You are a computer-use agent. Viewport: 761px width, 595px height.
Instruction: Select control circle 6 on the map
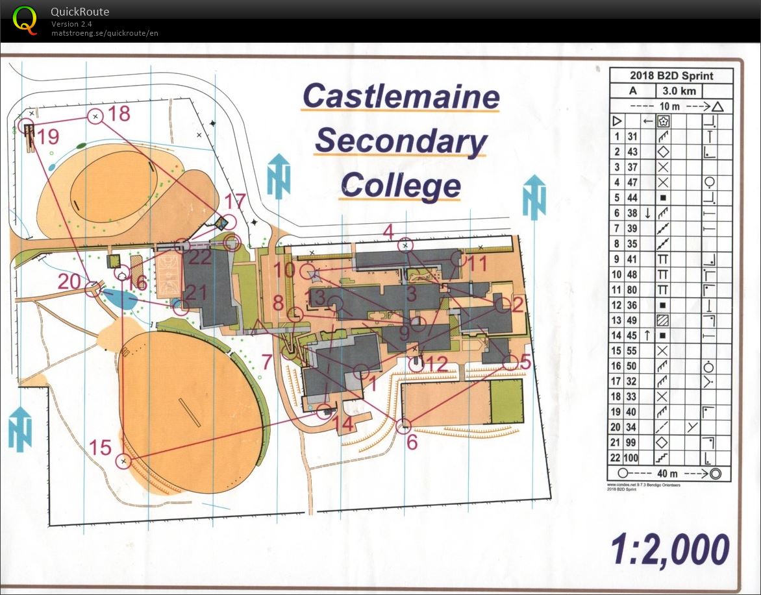[404, 426]
